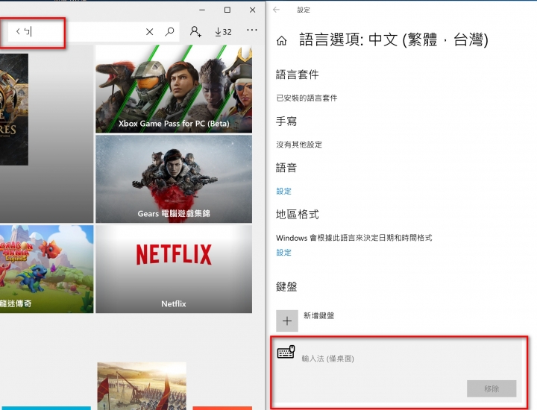
Task: Select the keyboard icon of 輸入法 (僅桌面)
Action: pos(286,352)
